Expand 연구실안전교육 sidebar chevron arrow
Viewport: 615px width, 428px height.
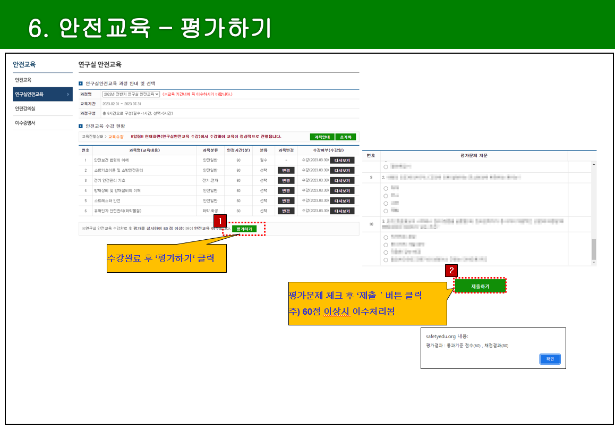click(x=68, y=95)
